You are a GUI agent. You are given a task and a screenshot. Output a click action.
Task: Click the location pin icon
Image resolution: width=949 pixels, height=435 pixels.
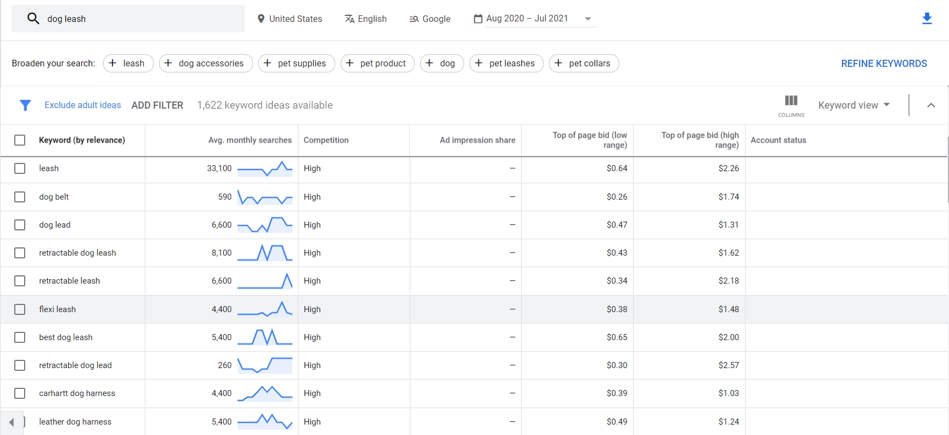[261, 19]
